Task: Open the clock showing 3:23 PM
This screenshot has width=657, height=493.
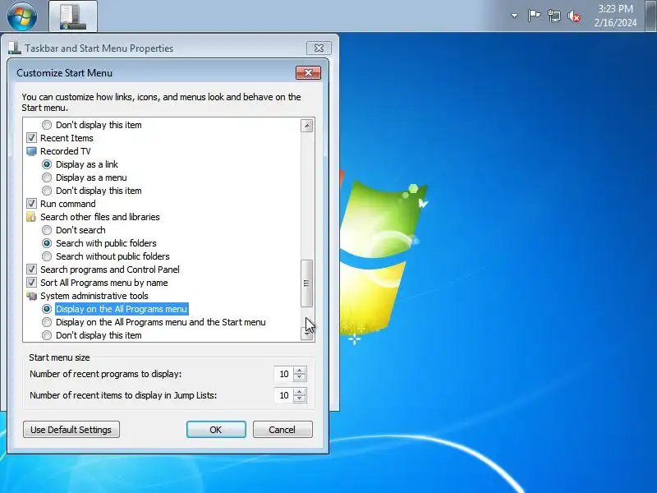Action: (615, 16)
